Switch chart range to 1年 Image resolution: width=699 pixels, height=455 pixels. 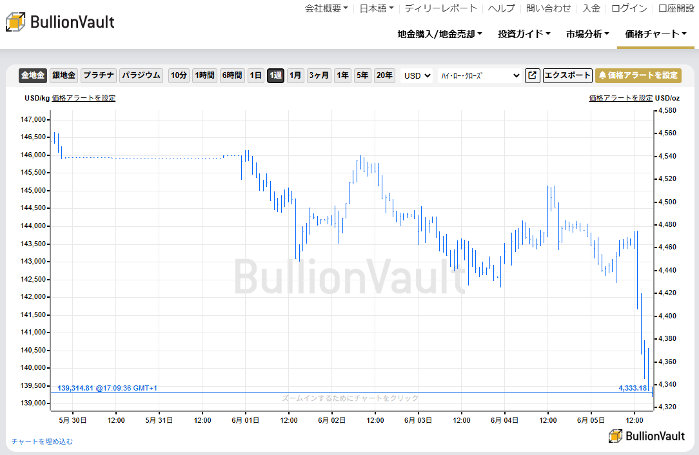point(343,75)
